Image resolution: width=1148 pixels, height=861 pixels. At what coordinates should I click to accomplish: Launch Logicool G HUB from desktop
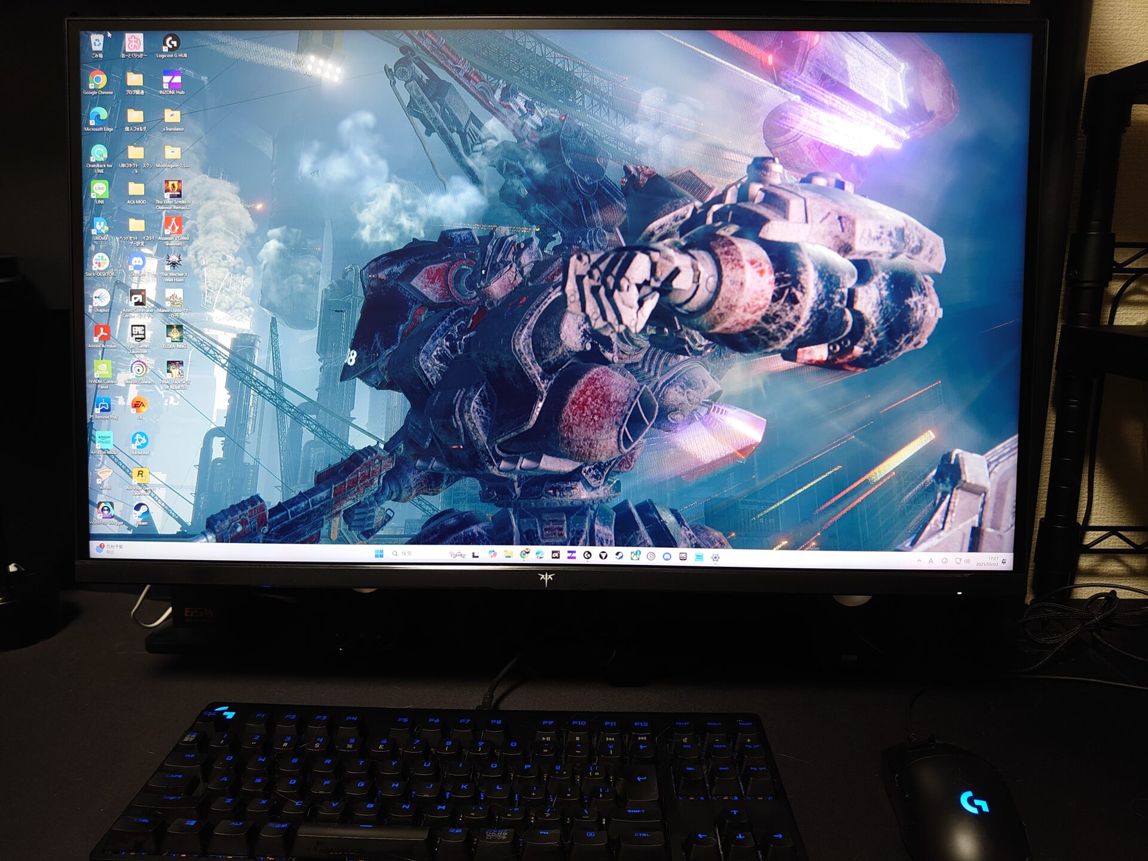(172, 45)
